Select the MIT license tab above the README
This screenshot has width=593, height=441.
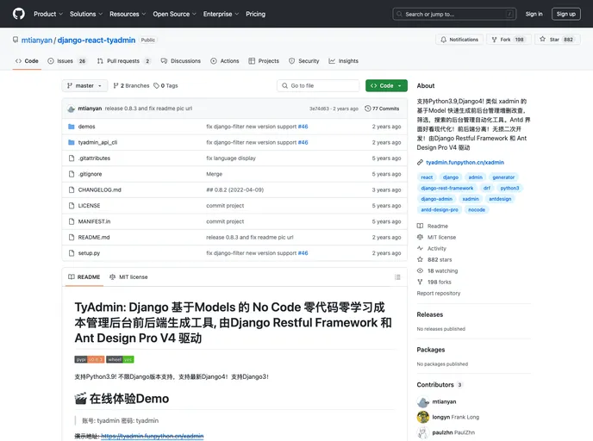(128, 277)
